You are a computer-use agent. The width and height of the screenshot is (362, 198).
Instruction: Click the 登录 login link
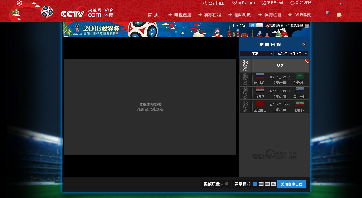212,3
